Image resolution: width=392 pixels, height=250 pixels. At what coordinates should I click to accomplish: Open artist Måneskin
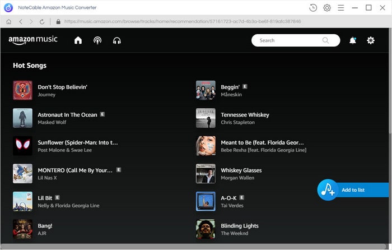[x=231, y=94]
